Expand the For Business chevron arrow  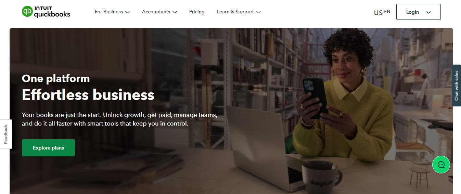pyautogui.click(x=127, y=12)
